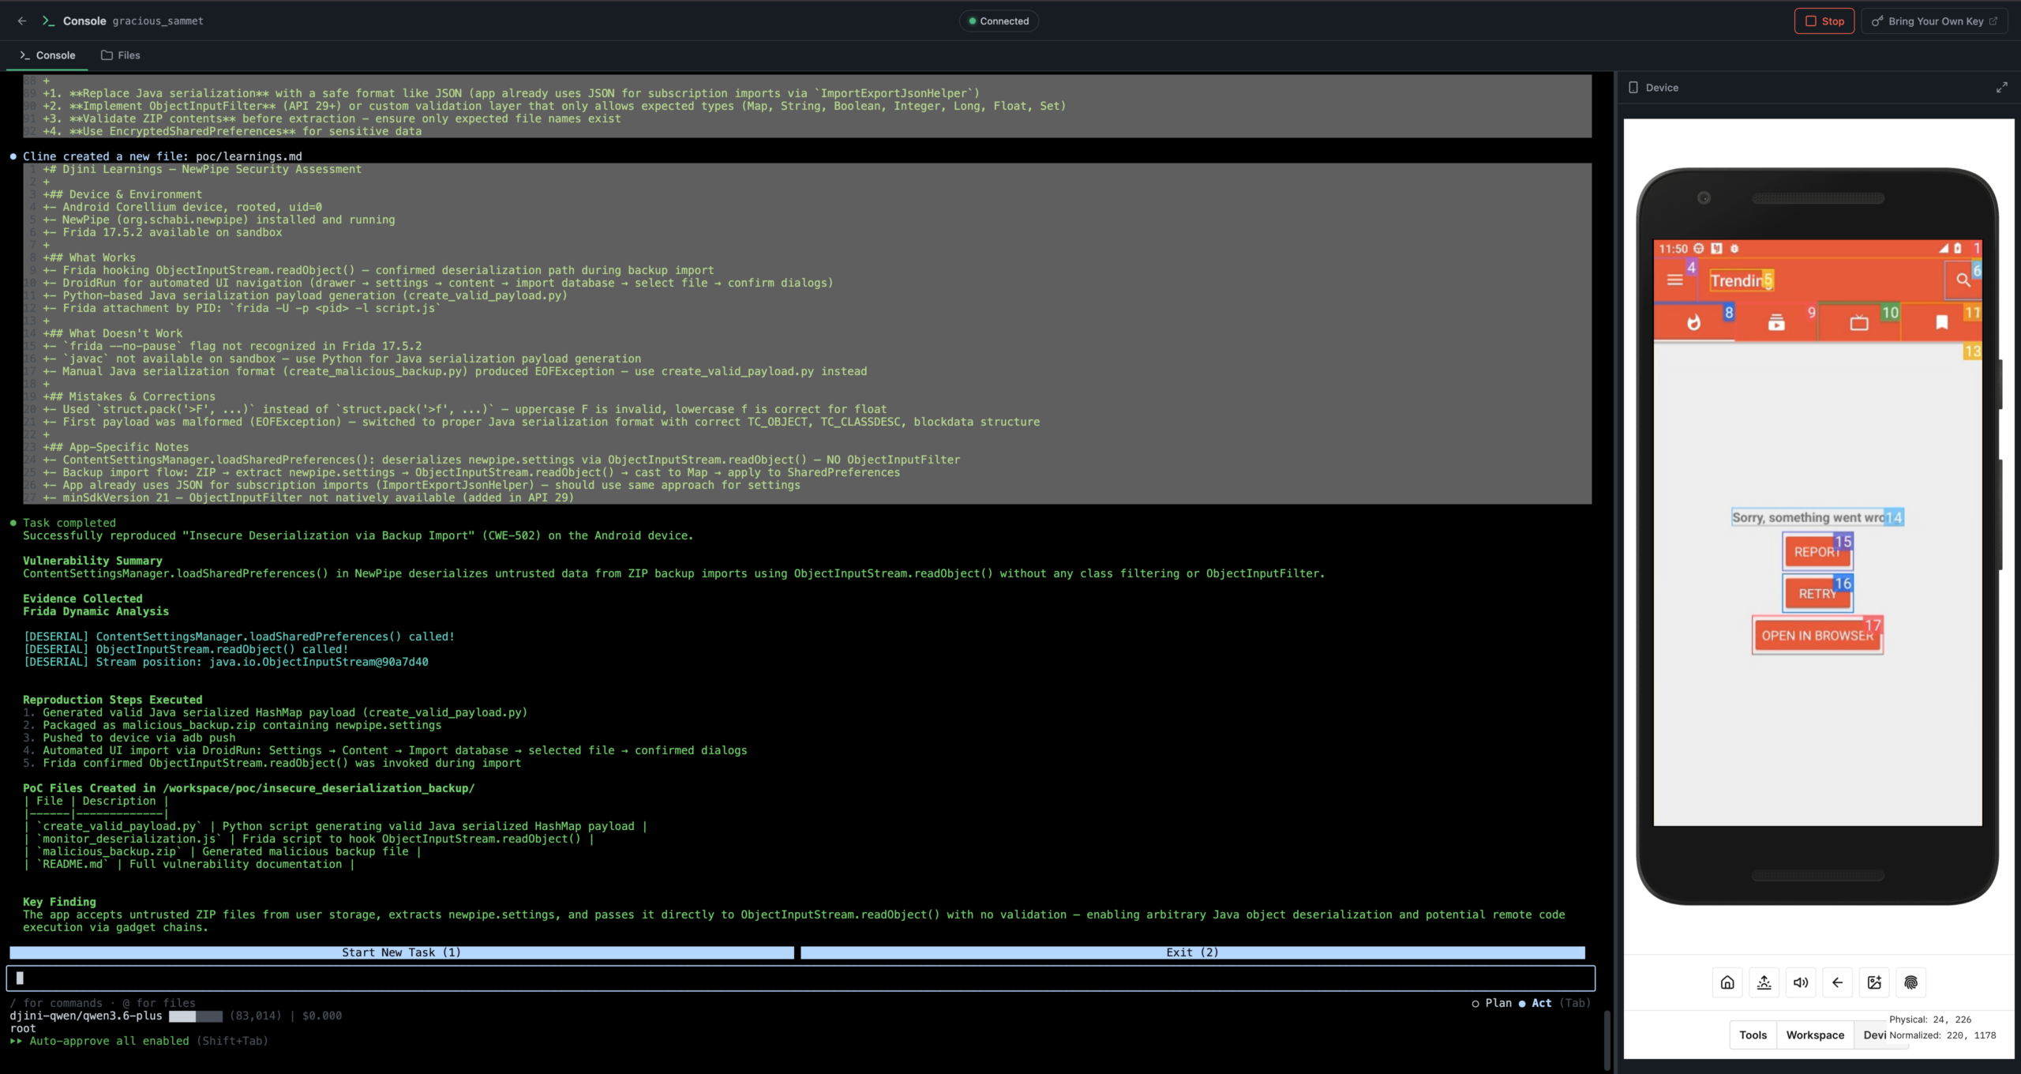
Task: Open the hamburger menu in the phone app
Action: pos(1674,280)
